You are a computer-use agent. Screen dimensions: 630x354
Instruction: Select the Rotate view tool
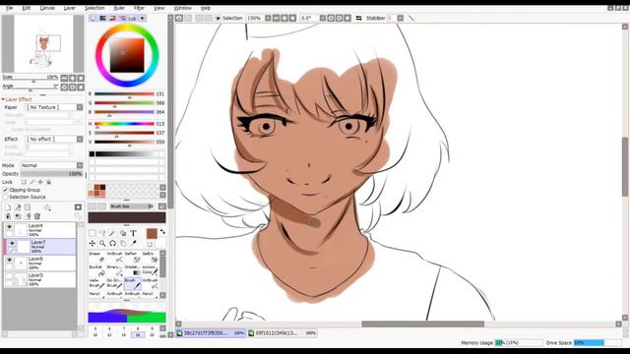click(113, 243)
